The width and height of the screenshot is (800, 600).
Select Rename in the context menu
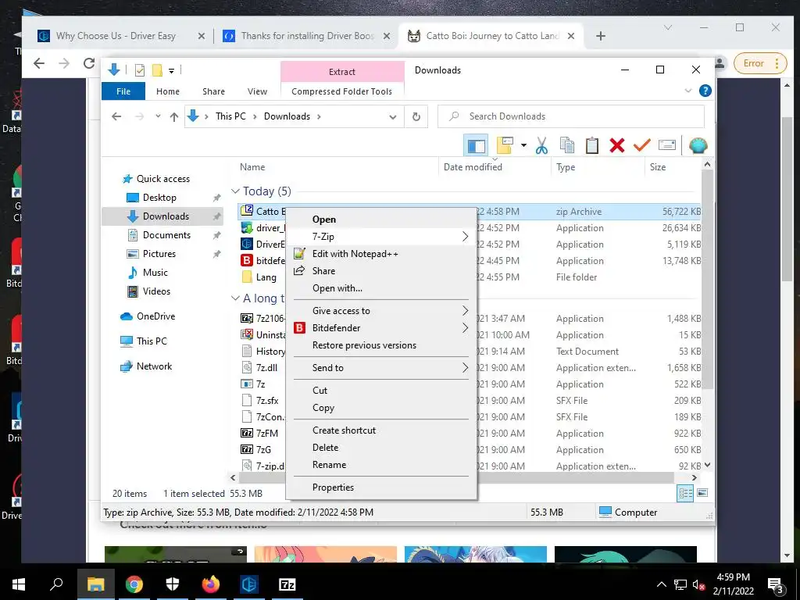[x=381, y=465]
